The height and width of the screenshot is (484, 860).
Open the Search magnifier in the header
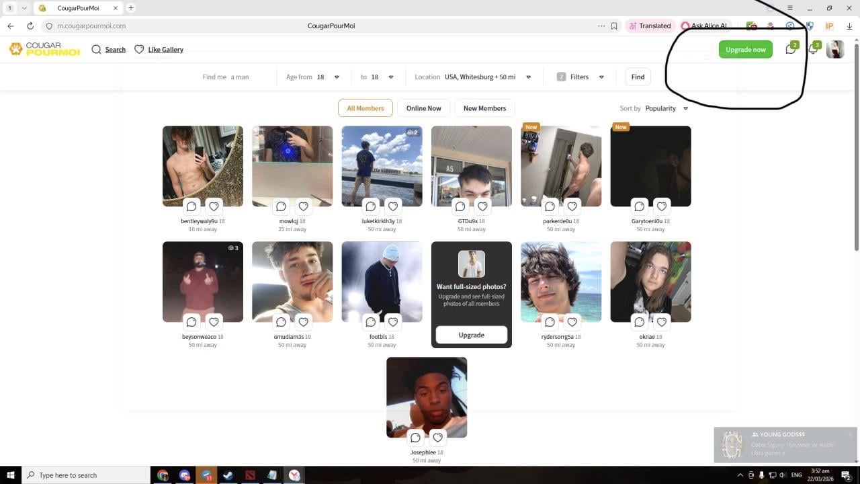click(x=97, y=50)
